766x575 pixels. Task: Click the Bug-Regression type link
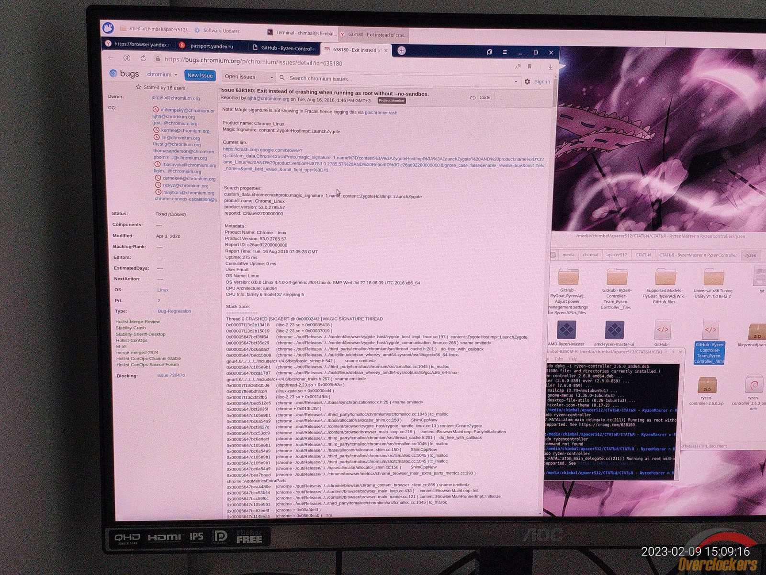pyautogui.click(x=174, y=311)
